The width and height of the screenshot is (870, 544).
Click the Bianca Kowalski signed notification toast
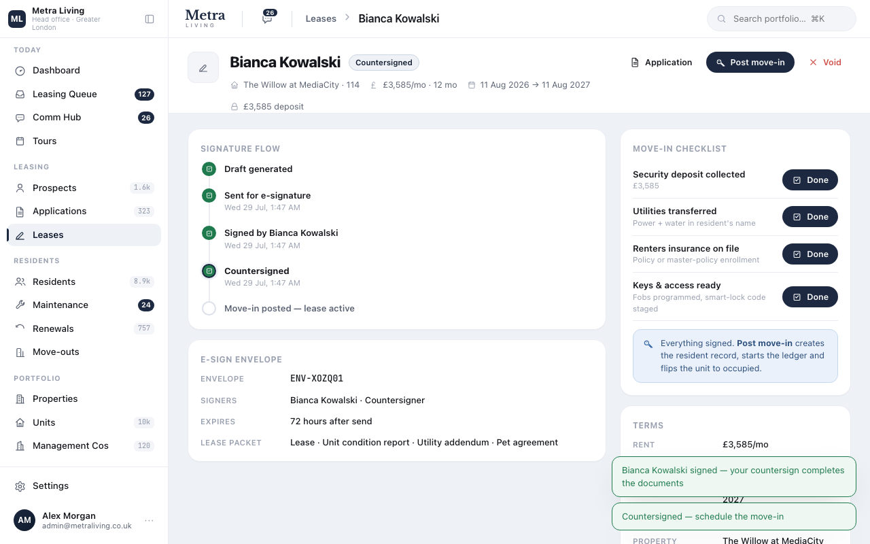click(x=734, y=477)
